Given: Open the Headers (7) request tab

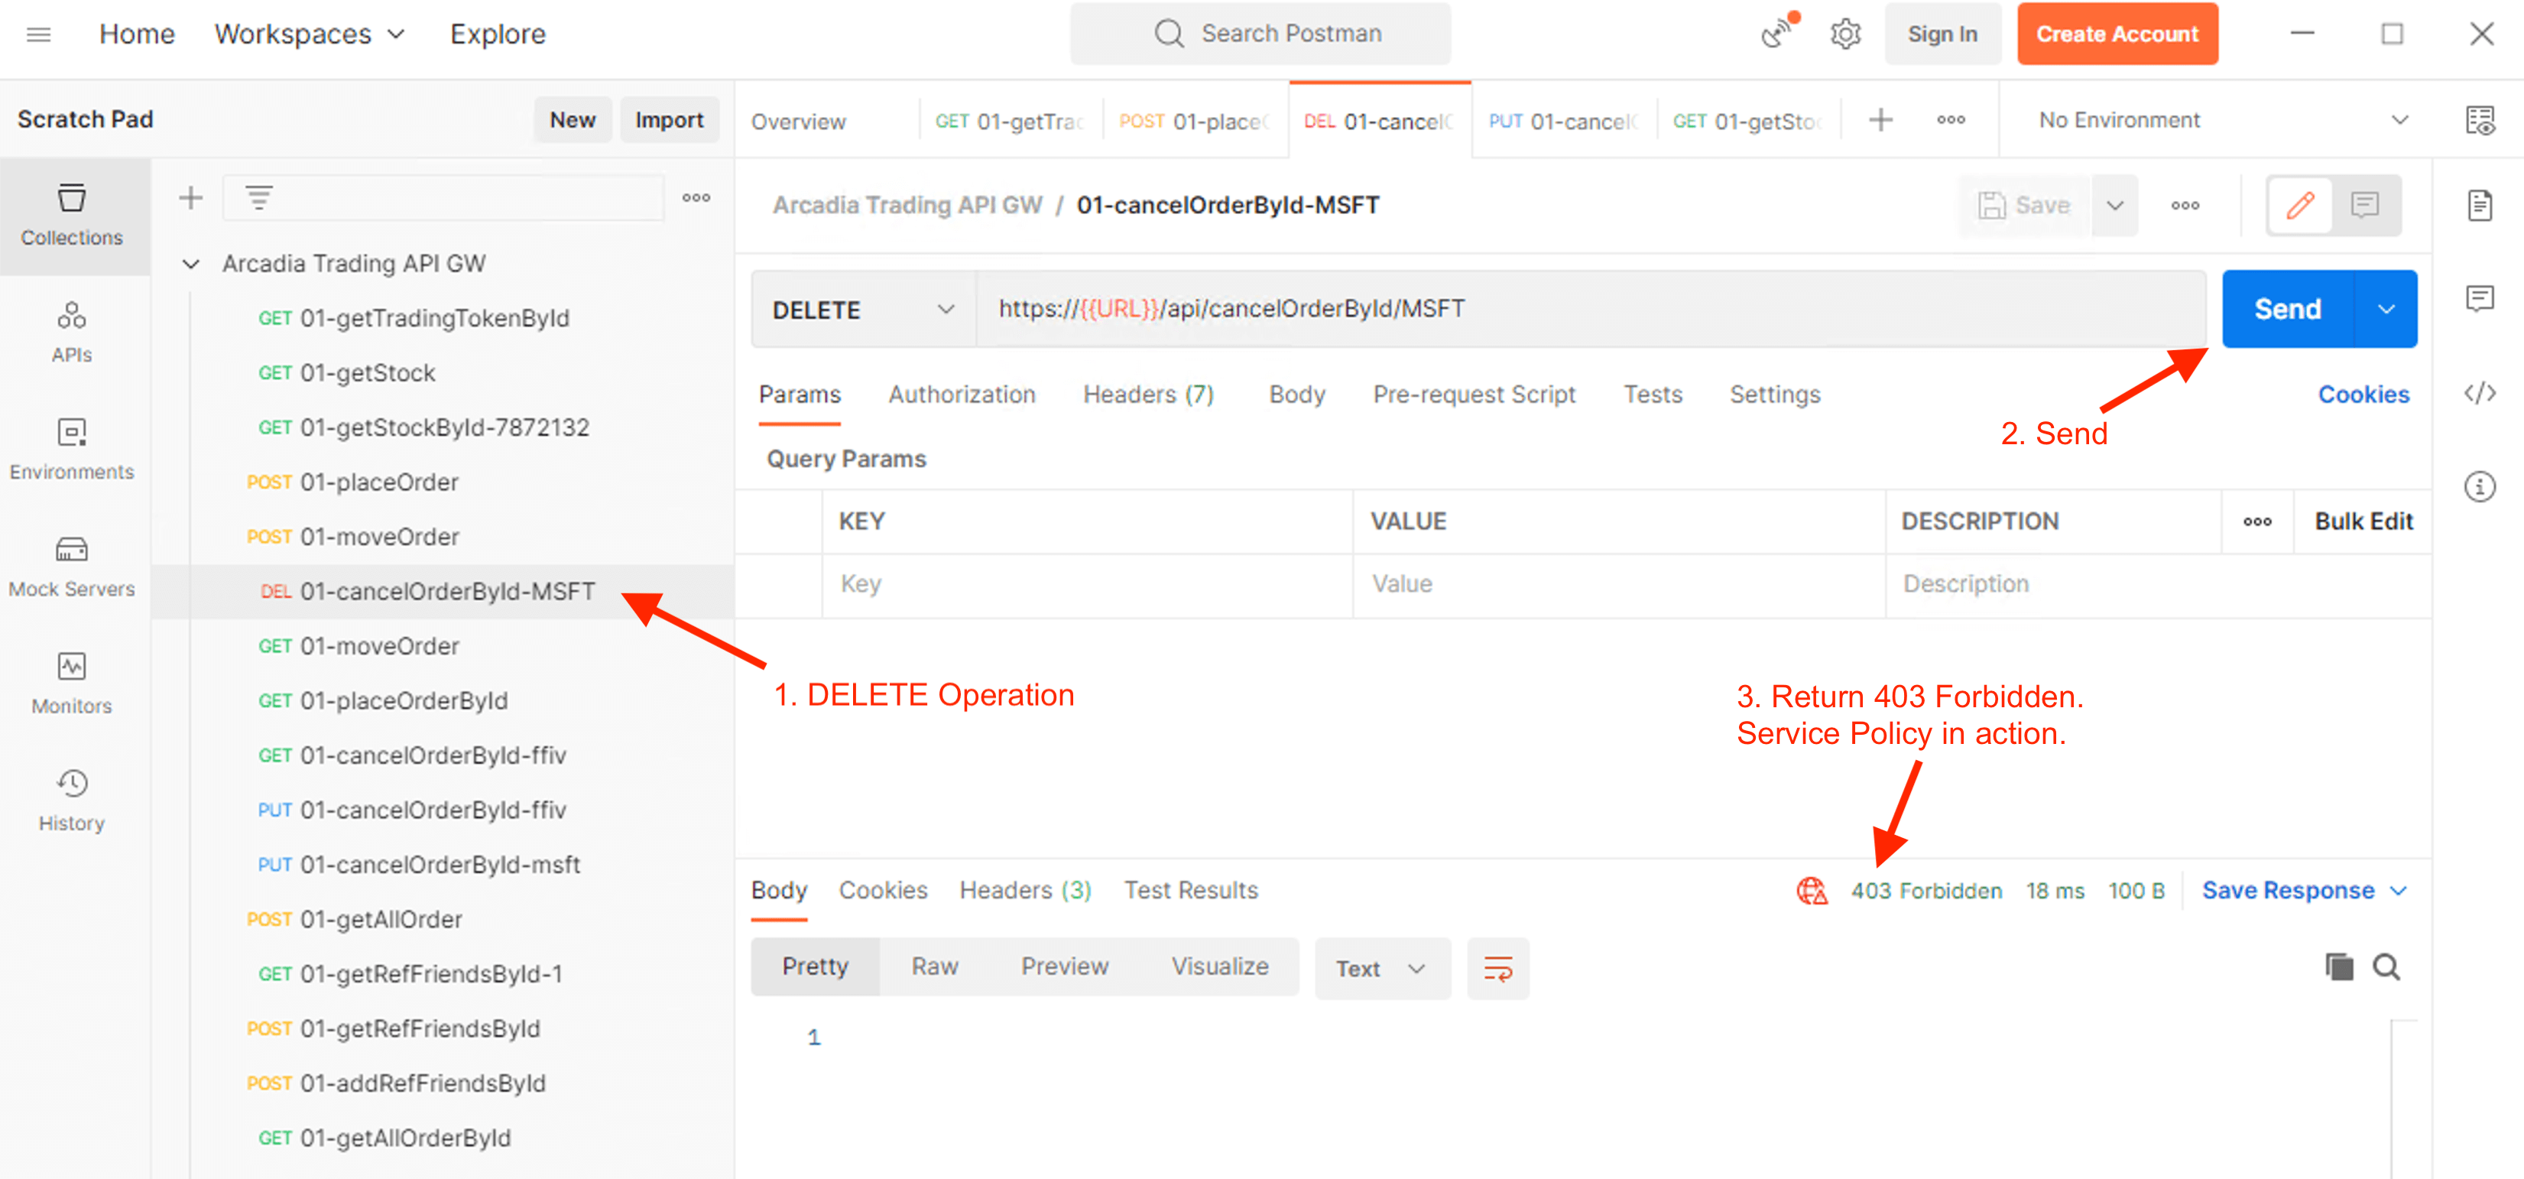Looking at the screenshot, I should (x=1147, y=394).
